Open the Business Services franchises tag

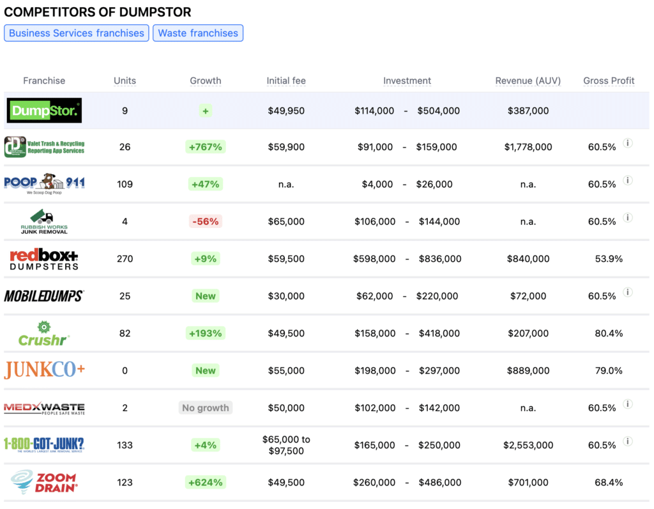(x=77, y=33)
